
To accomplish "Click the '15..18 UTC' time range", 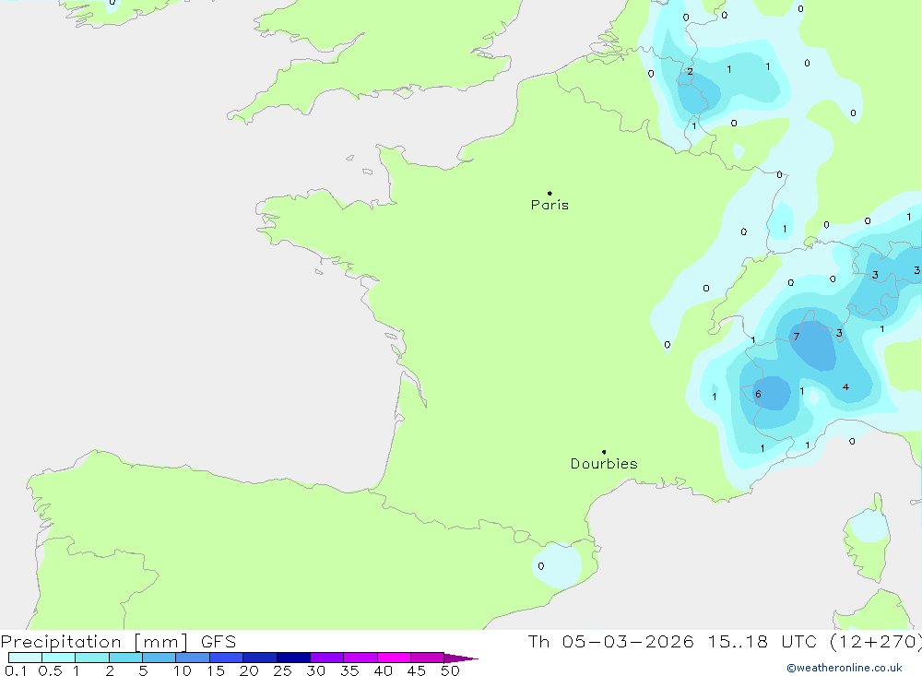I will click(762, 642).
